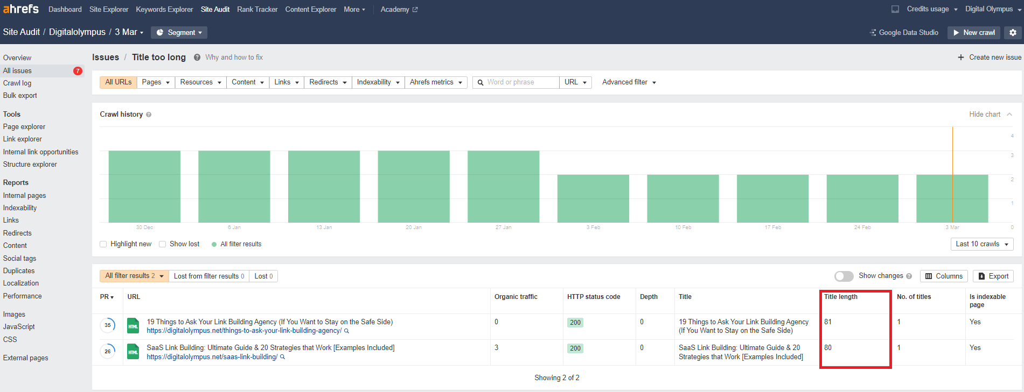This screenshot has height=392, width=1024.
Task: Click the inspect magnifier after things-to-ask URL
Action: click(x=346, y=331)
